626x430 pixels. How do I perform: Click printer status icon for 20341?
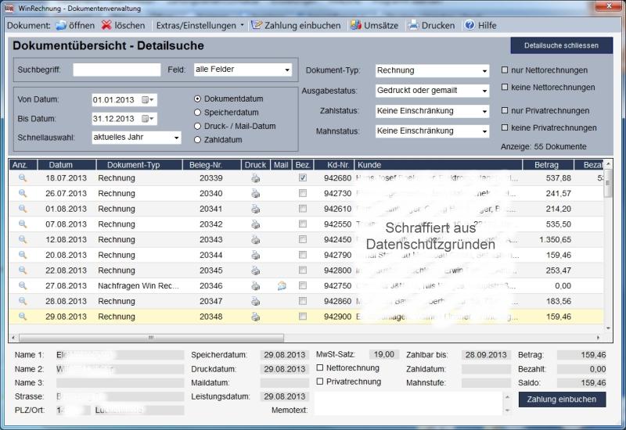(x=256, y=209)
